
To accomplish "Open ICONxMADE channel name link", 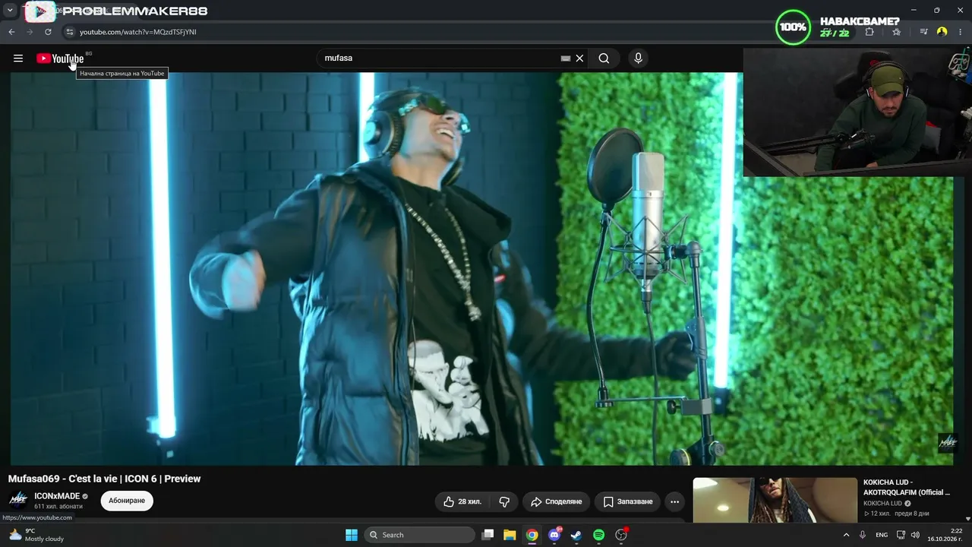I will click(x=57, y=496).
